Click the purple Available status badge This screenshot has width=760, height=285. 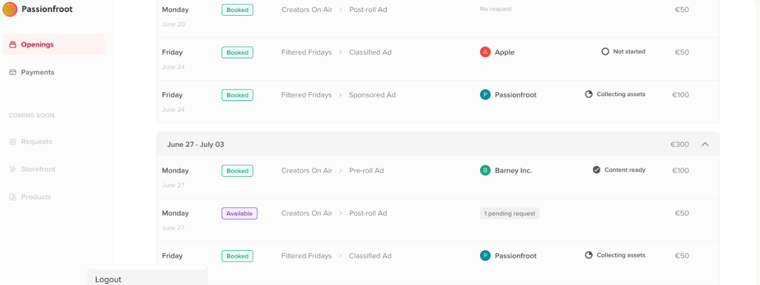pyautogui.click(x=239, y=213)
